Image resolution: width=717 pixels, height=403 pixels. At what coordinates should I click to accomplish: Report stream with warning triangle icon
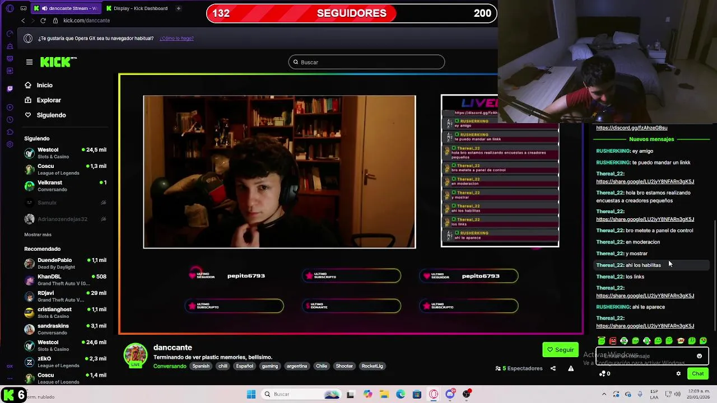tap(571, 368)
